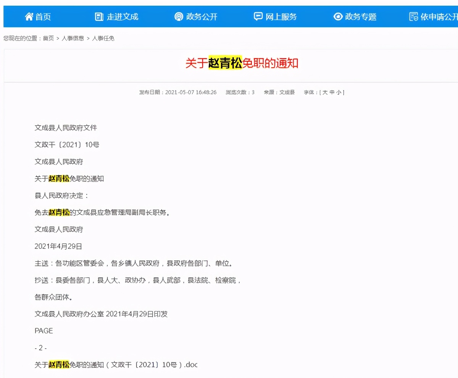Click the target icon beside 政务专题

point(337,16)
